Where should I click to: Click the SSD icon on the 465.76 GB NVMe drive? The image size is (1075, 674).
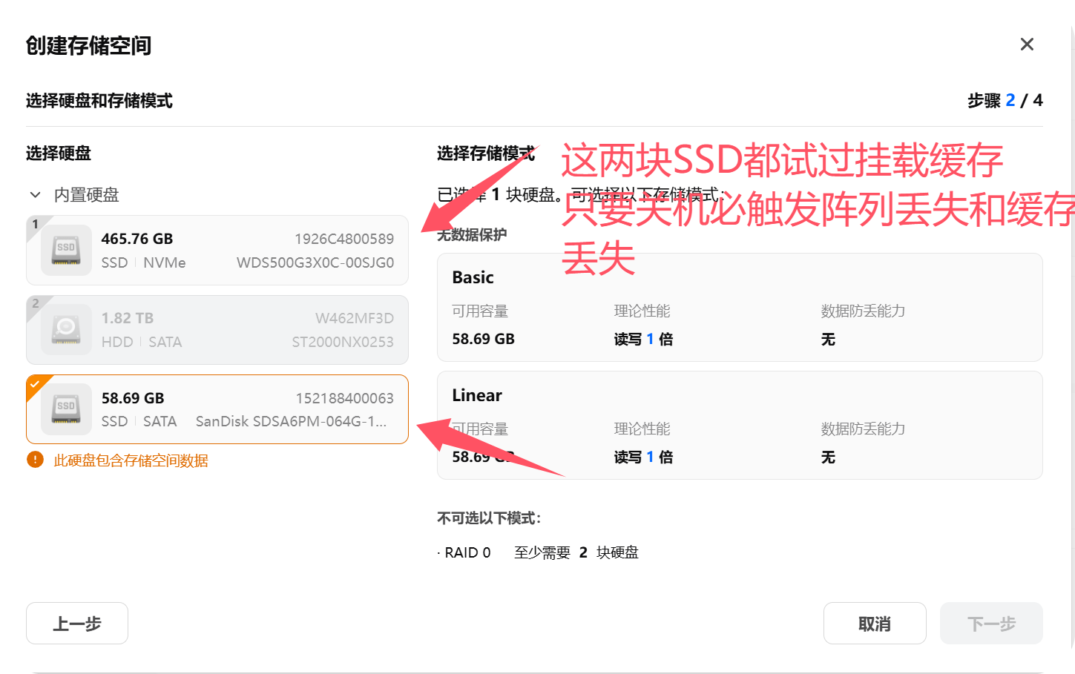[65, 250]
